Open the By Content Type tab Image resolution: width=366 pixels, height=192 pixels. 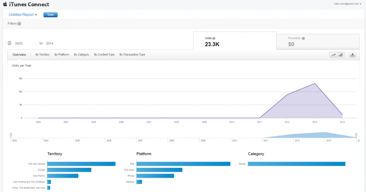(104, 55)
